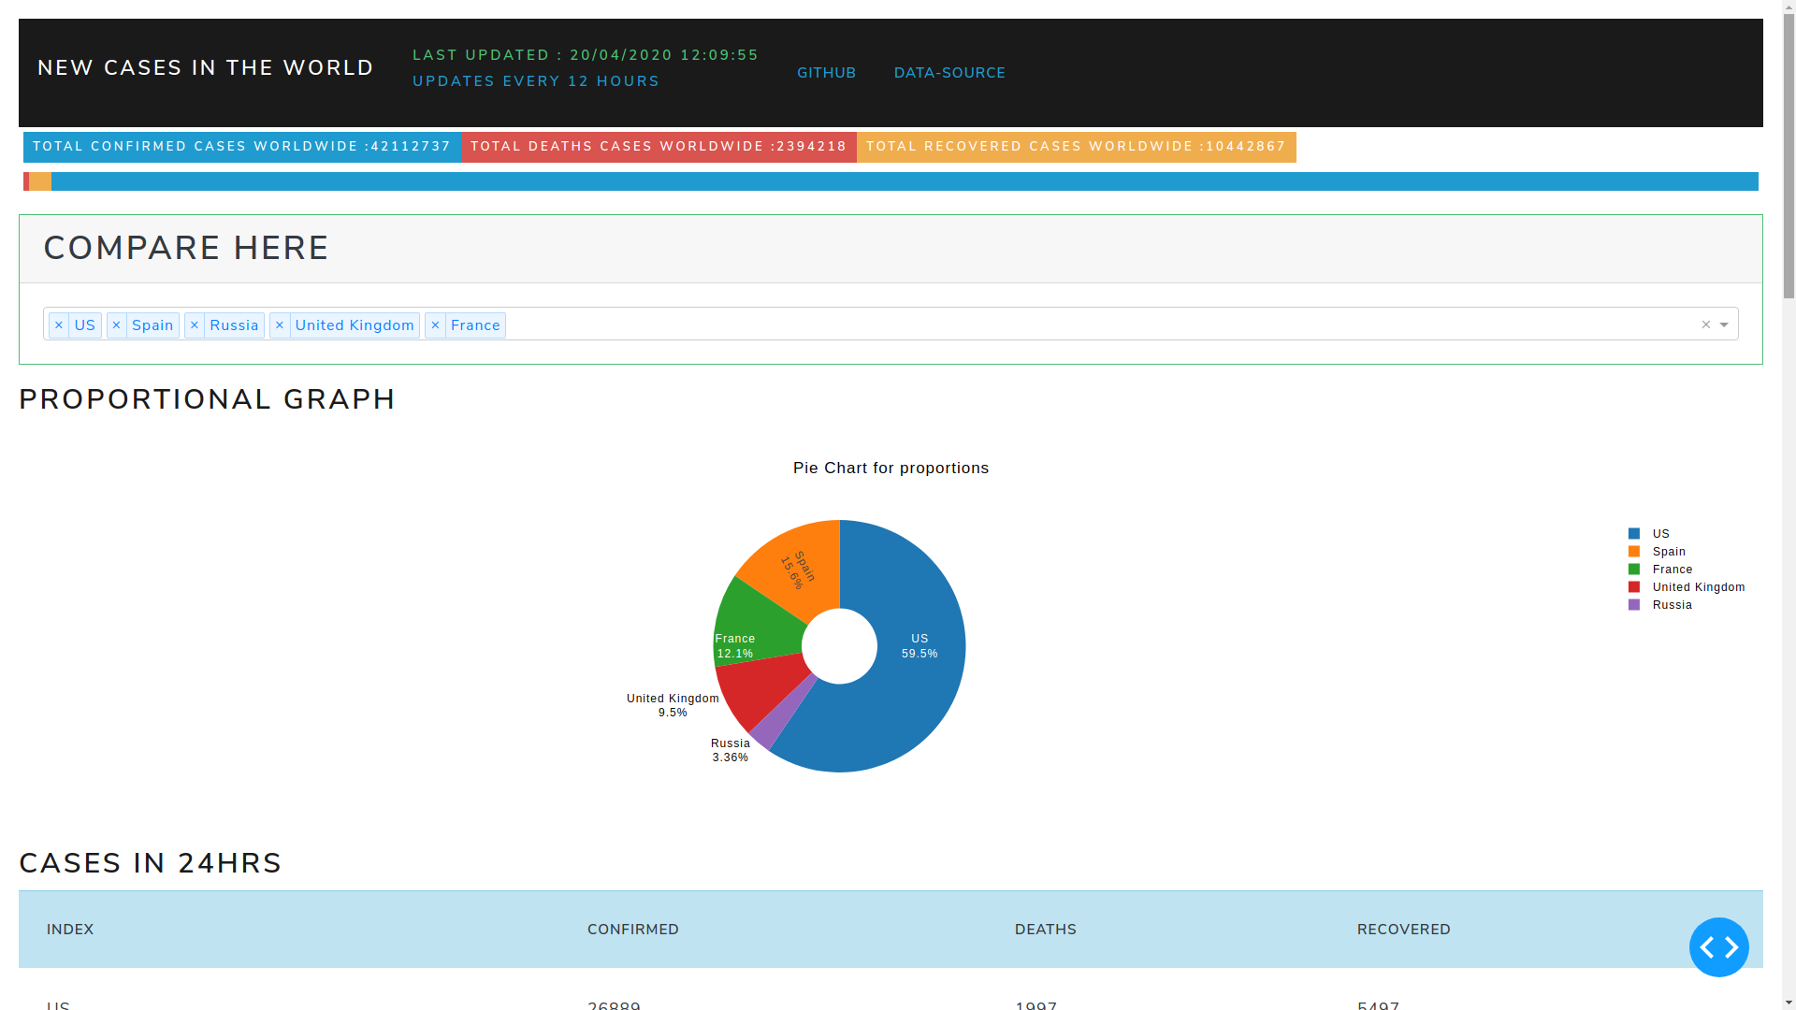
Task: Click the total deaths cases worldwide badge
Action: click(659, 147)
